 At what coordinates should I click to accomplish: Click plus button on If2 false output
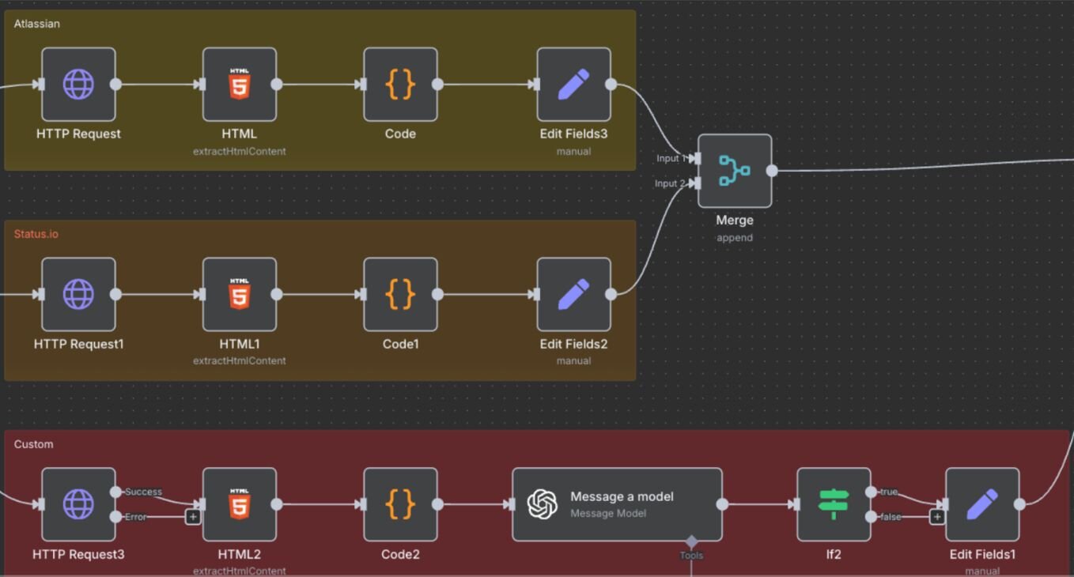pos(937,517)
